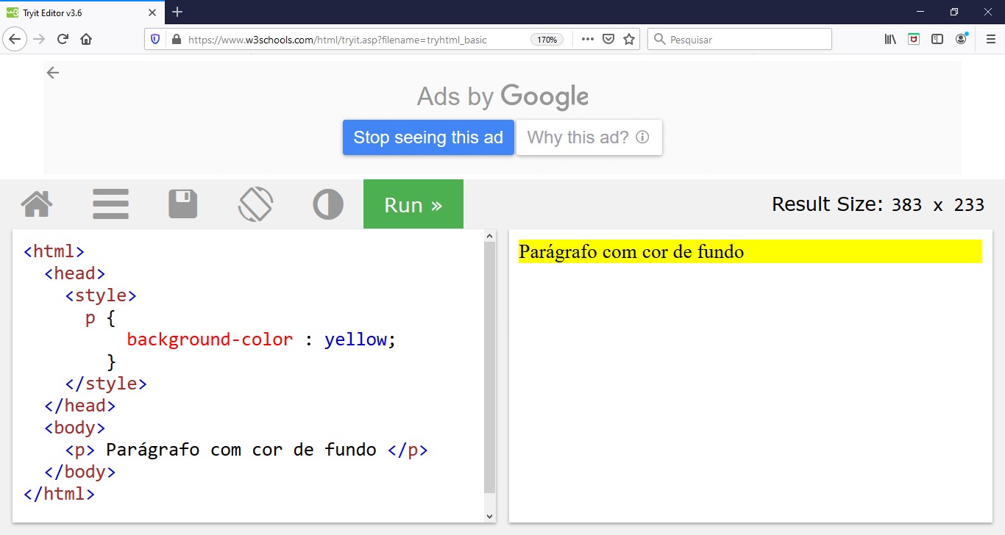This screenshot has width=1005, height=535.
Task: Click the Pesquisar search field
Action: pyautogui.click(x=739, y=39)
